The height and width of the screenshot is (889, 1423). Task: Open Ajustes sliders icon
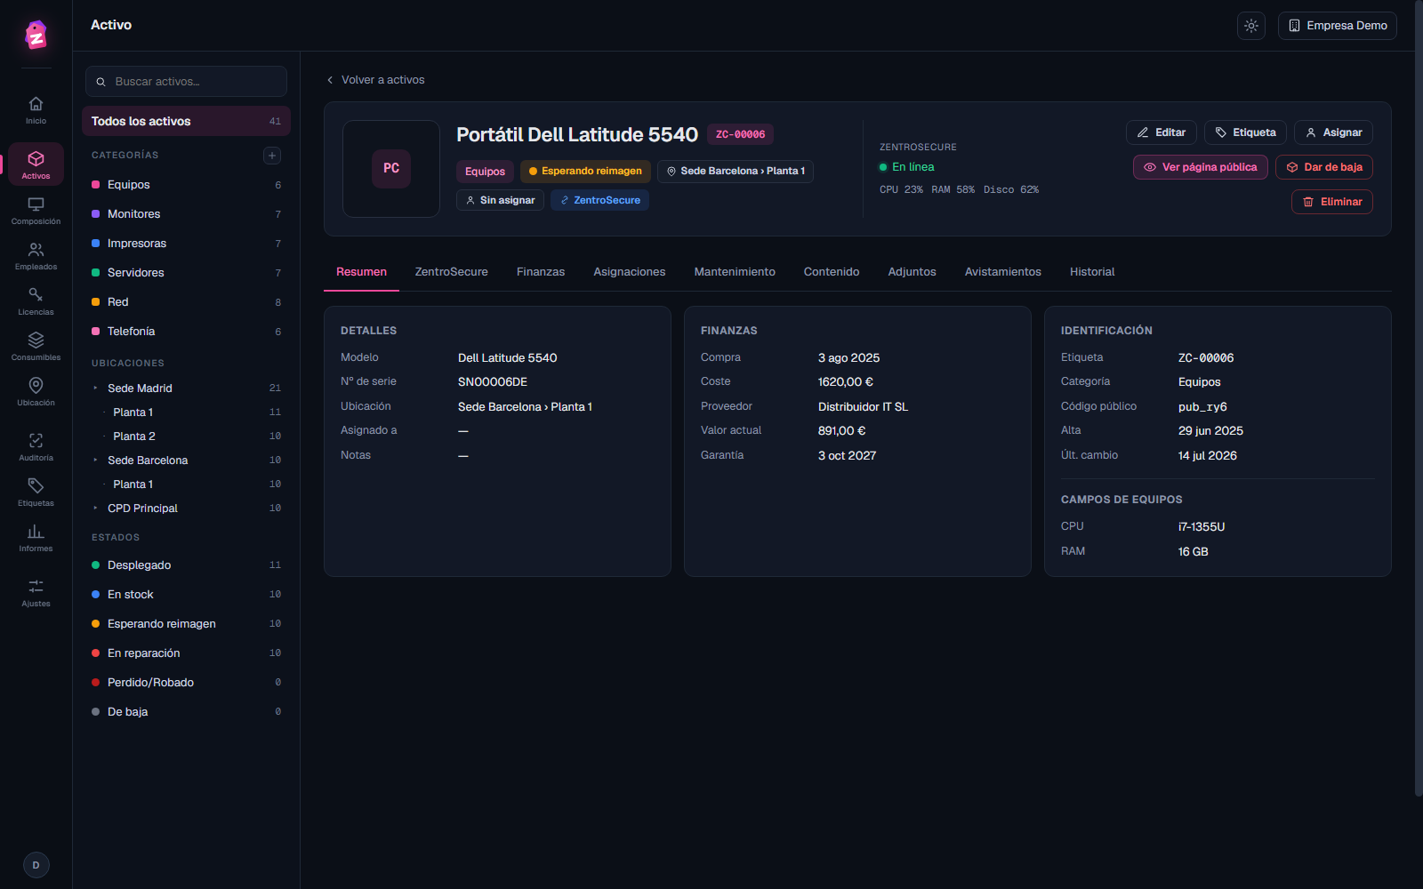pyautogui.click(x=36, y=593)
